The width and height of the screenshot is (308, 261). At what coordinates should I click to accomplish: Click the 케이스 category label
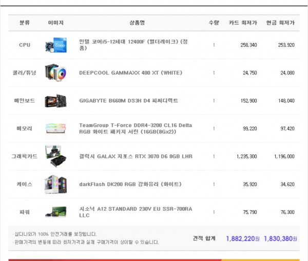click(25, 184)
